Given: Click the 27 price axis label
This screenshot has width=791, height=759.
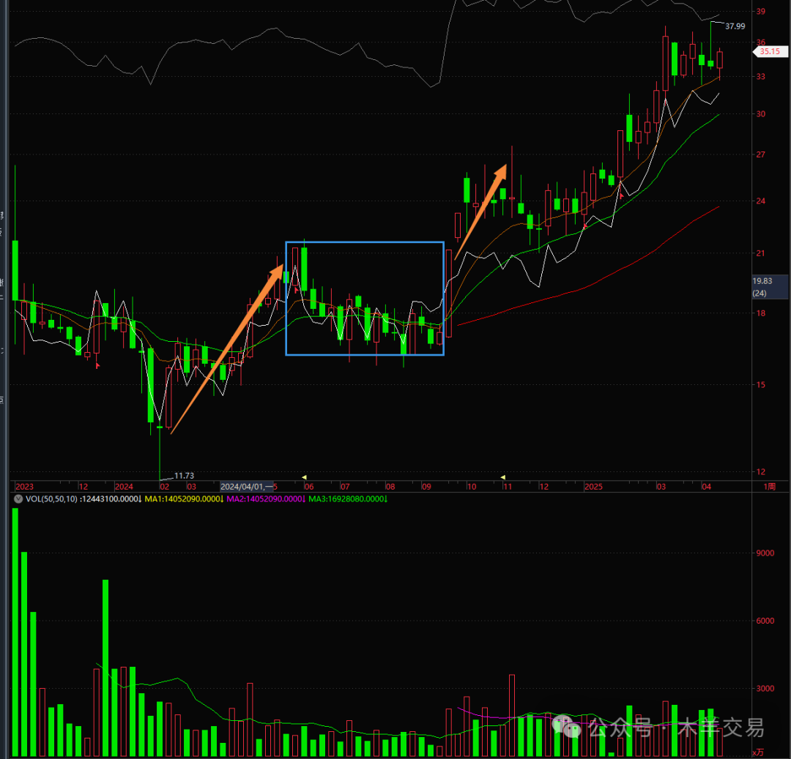Looking at the screenshot, I should (761, 154).
